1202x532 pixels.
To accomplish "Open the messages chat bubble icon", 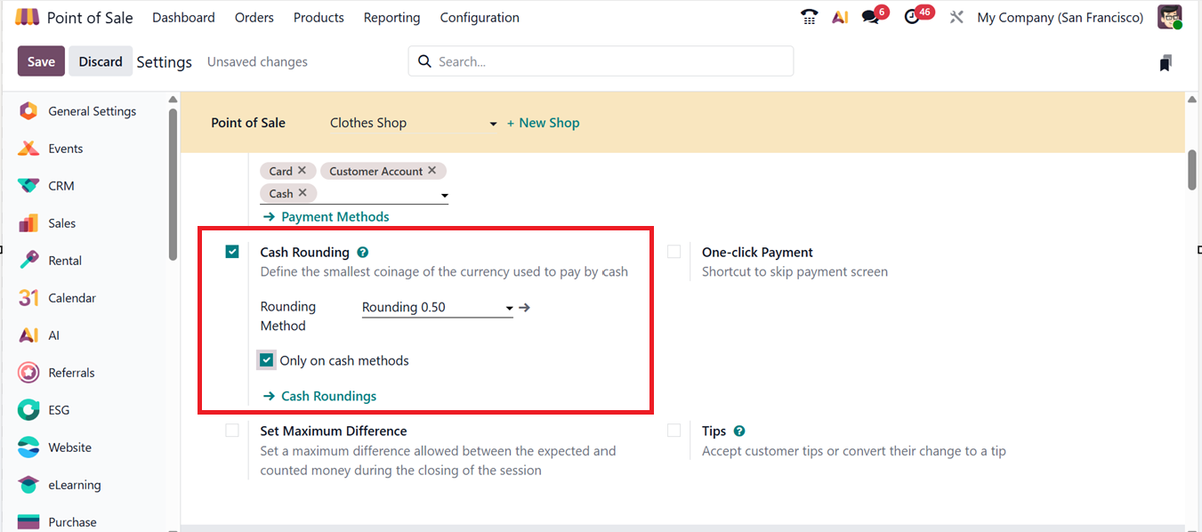I will tap(870, 17).
